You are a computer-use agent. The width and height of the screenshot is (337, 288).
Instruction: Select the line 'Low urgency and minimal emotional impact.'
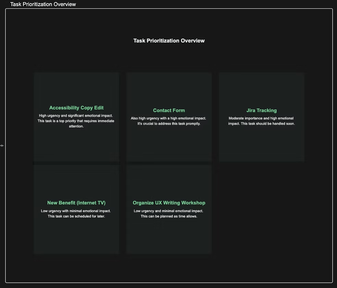168,211
